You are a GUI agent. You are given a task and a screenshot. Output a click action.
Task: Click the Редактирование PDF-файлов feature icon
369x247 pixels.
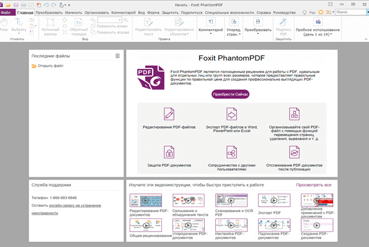tap(169, 114)
